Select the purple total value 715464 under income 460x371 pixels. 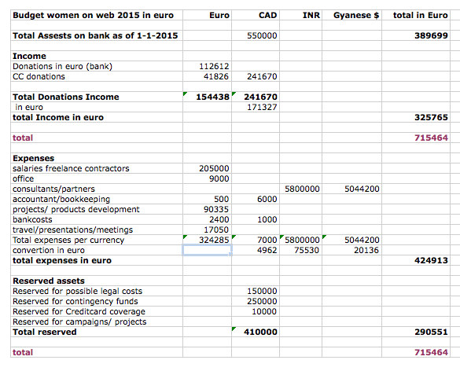coord(416,138)
